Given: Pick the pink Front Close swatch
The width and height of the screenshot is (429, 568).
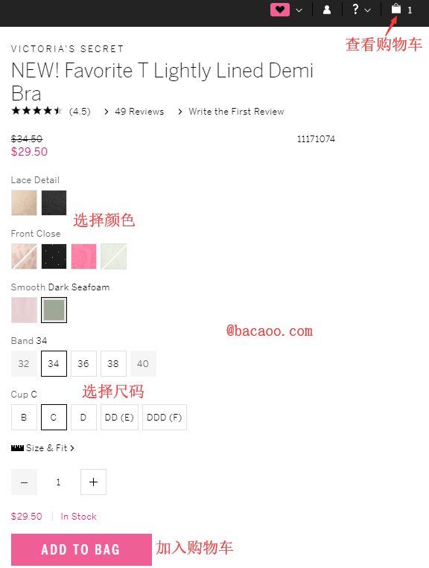Looking at the screenshot, I should tap(83, 256).
